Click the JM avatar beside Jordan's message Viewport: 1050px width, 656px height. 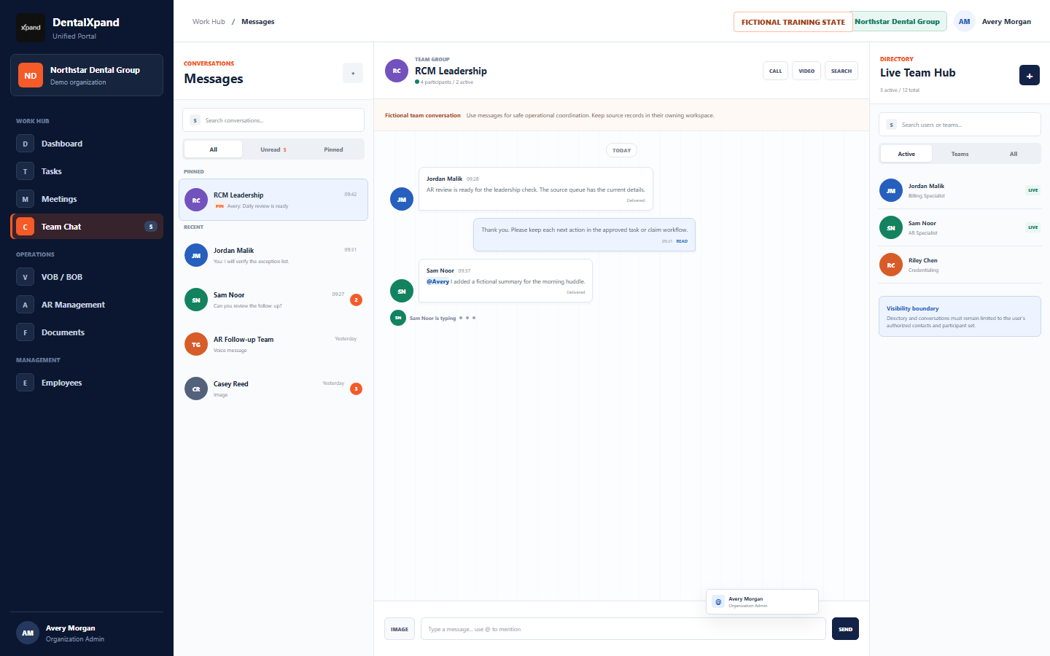[x=402, y=199]
